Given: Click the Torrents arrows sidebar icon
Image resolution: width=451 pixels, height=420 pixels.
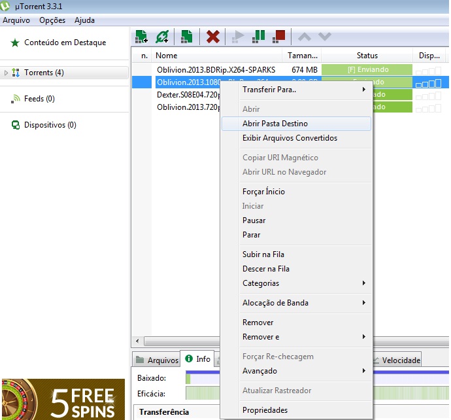Looking at the screenshot, I should tap(16, 73).
